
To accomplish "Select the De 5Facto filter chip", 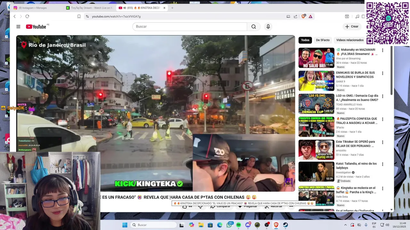I will click(x=323, y=40).
